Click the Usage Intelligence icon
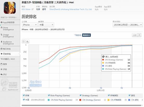 2,35
